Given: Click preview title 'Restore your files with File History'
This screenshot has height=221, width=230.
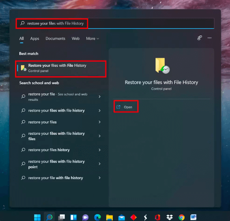Looking at the screenshot, I should pos(161,82).
